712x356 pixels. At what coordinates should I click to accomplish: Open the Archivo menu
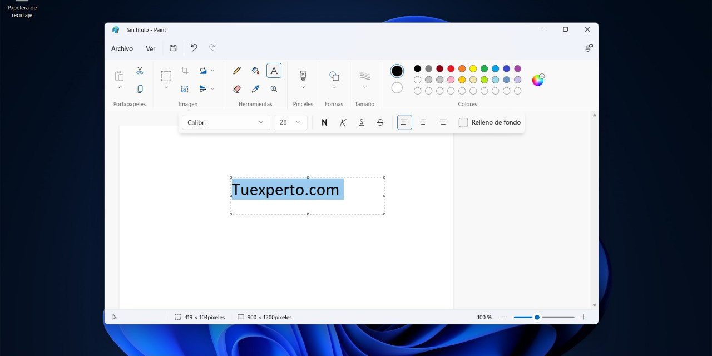[x=122, y=48]
